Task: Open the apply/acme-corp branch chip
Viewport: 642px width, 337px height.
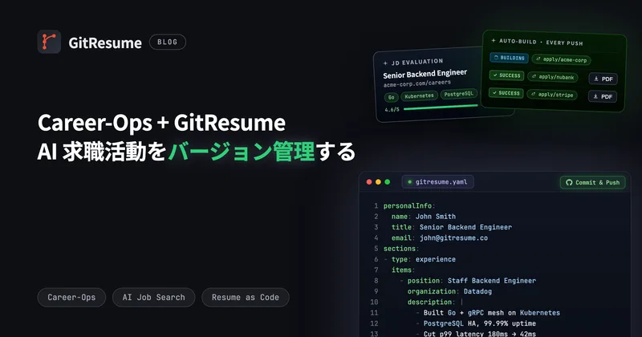Action: 561,59
